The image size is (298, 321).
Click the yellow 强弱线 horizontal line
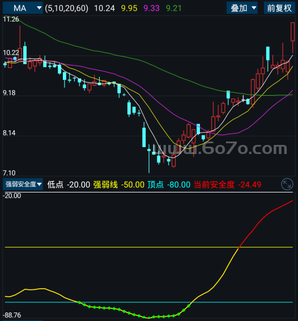click(x=149, y=247)
